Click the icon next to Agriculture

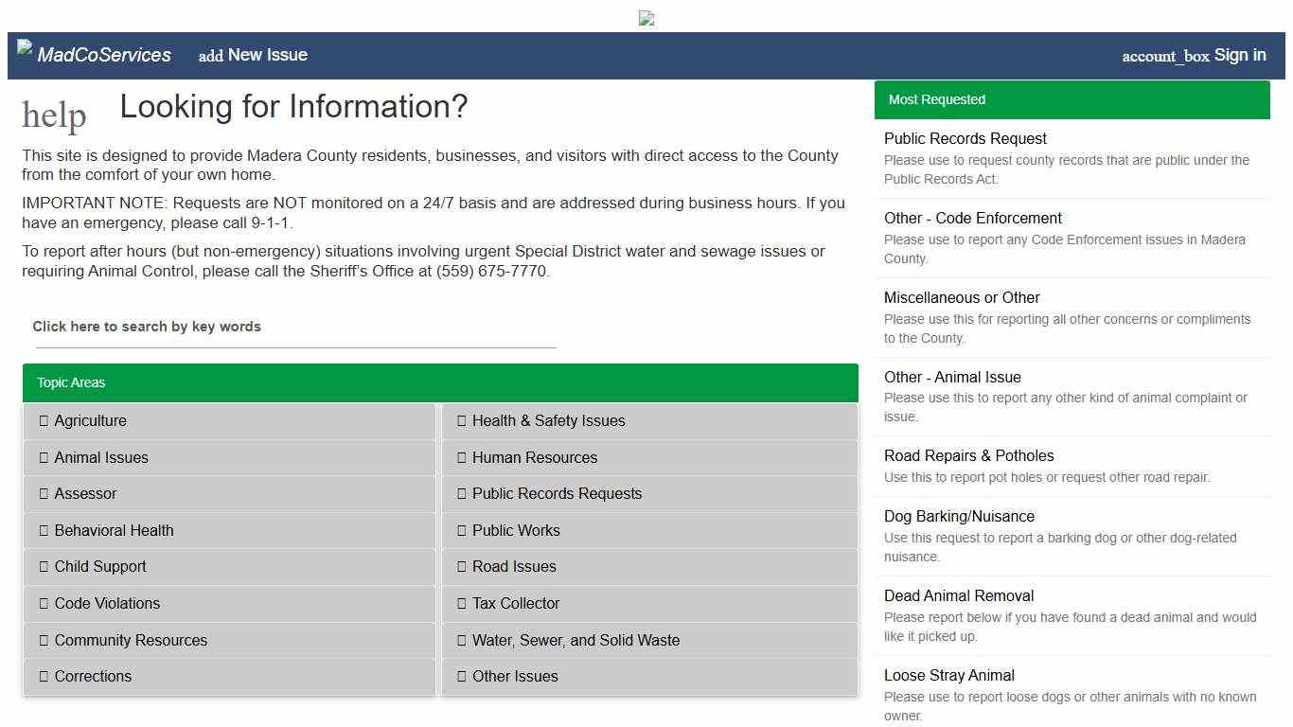[x=44, y=421]
